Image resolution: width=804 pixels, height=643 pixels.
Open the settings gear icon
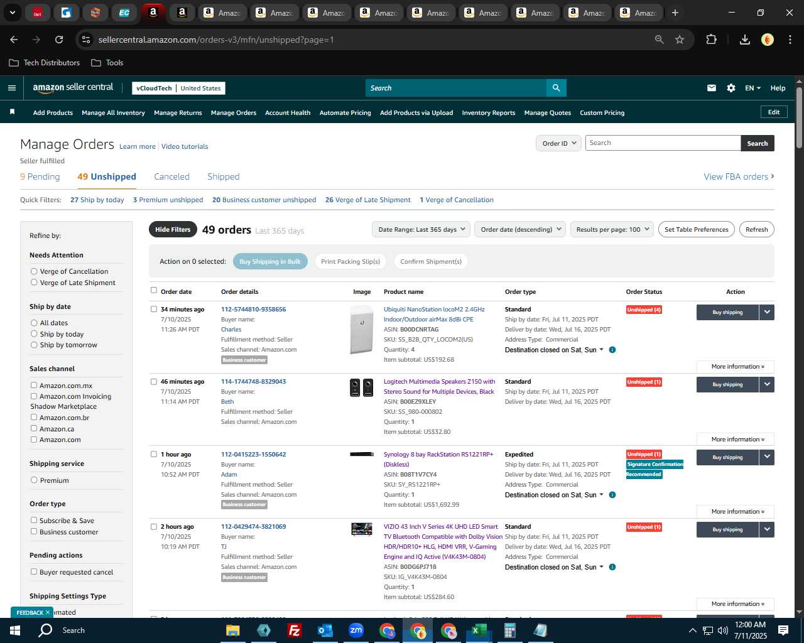(731, 88)
